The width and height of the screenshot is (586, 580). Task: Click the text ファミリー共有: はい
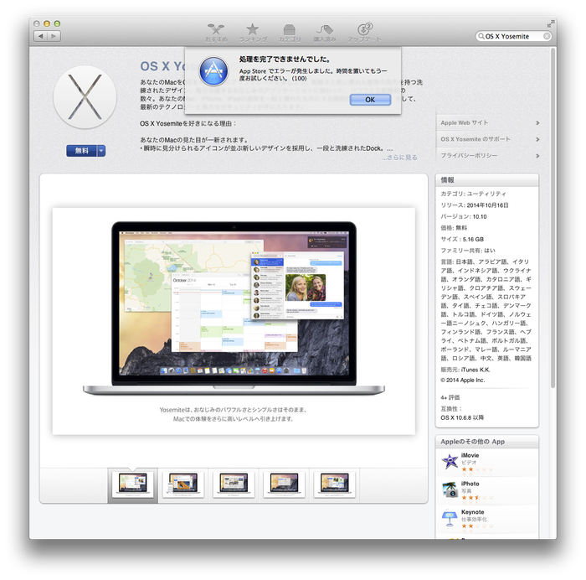pos(468,251)
